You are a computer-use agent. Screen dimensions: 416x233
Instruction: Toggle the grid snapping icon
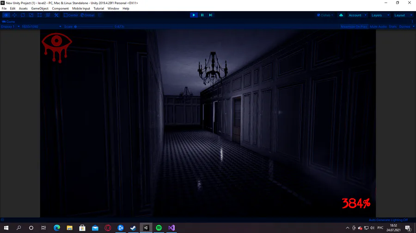[x=100, y=15]
